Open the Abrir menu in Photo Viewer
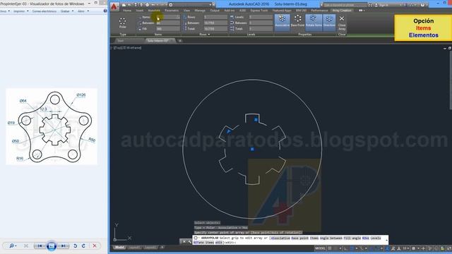Image resolution: width=452 pixels, height=254 pixels. (x=83, y=11)
